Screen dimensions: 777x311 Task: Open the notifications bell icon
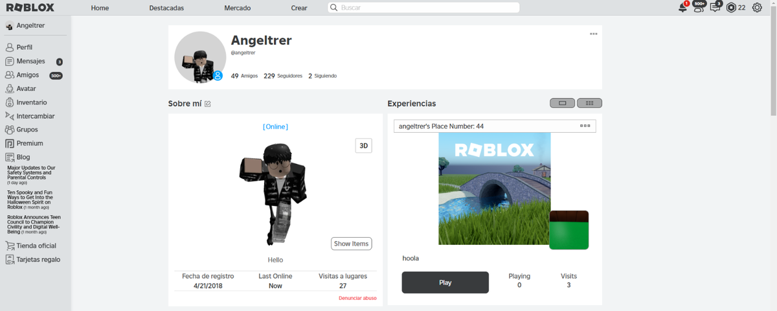click(682, 8)
